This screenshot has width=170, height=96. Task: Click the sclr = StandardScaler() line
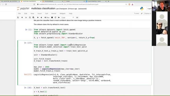pyautogui.click(x=45, y=55)
